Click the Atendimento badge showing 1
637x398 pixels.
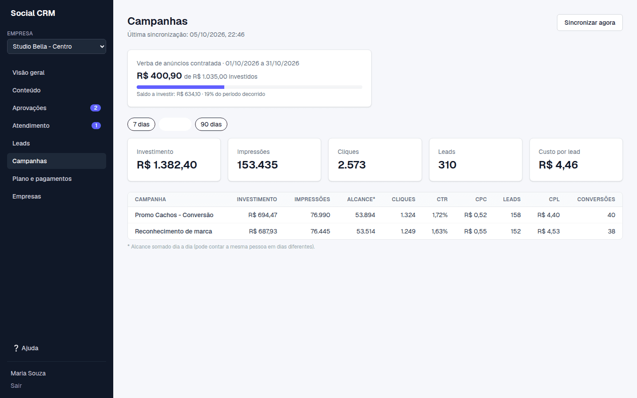tap(96, 126)
